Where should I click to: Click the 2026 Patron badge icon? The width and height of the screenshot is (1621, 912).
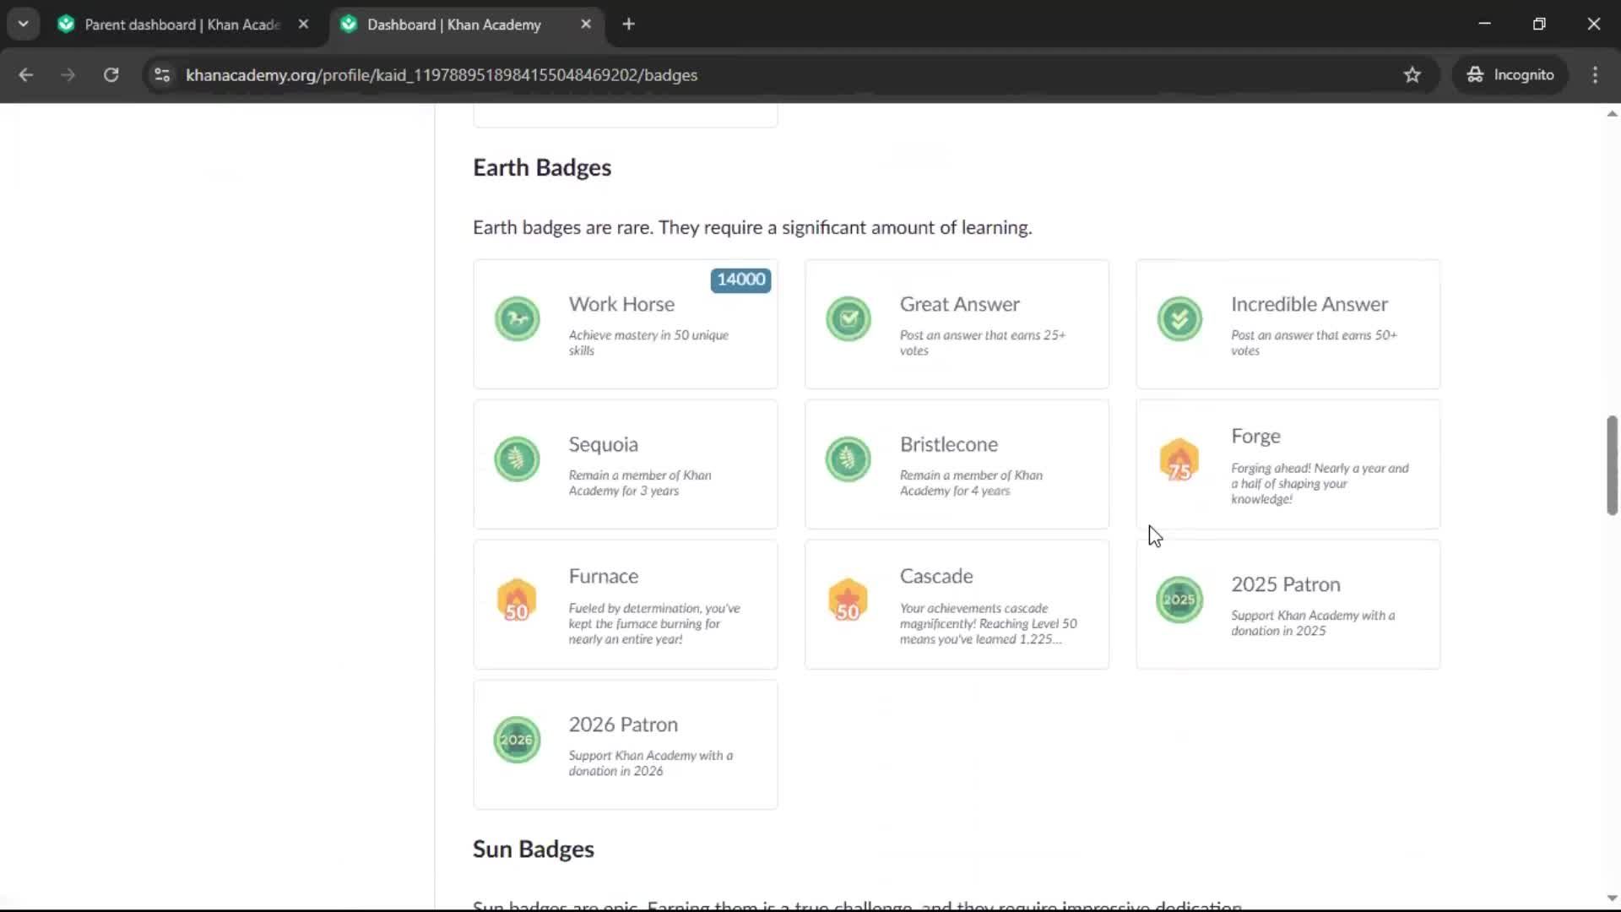(x=517, y=740)
